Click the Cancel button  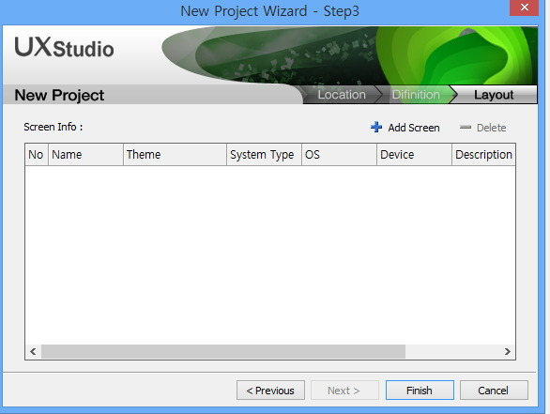(494, 391)
